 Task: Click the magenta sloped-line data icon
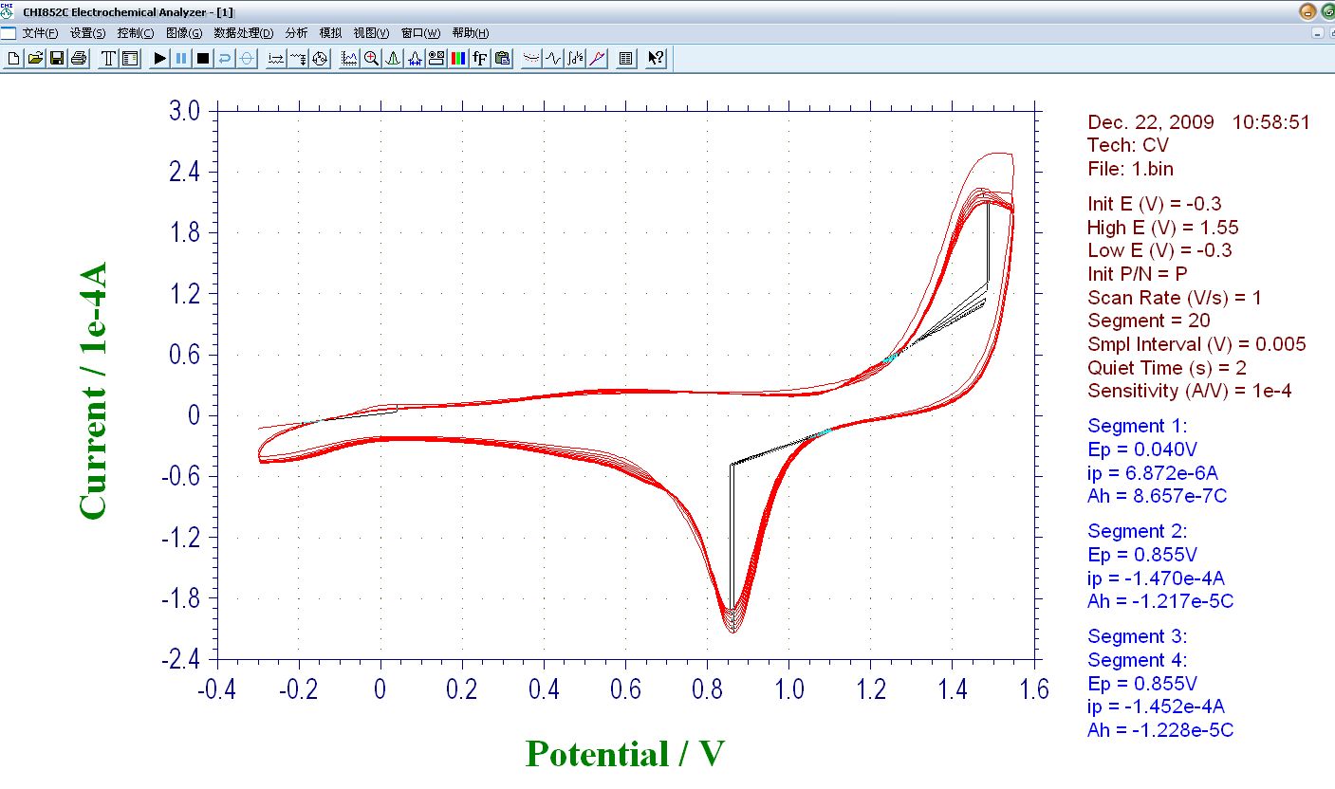(x=597, y=59)
